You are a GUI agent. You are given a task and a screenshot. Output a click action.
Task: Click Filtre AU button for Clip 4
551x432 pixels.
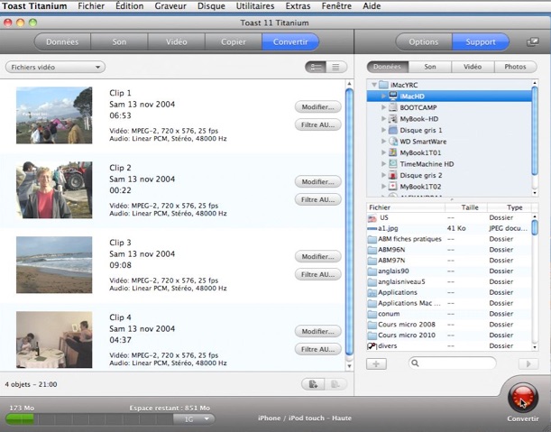[317, 349]
